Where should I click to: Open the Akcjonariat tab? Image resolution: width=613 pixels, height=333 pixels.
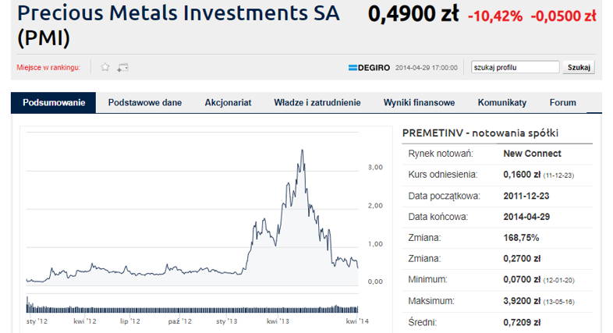point(228,103)
